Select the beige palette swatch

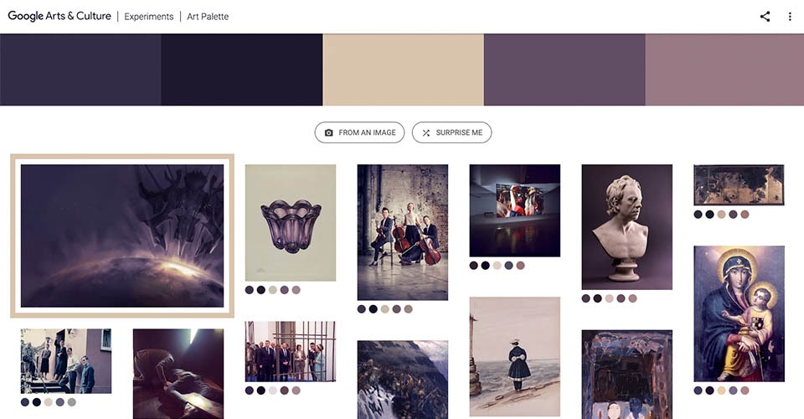pos(403,70)
